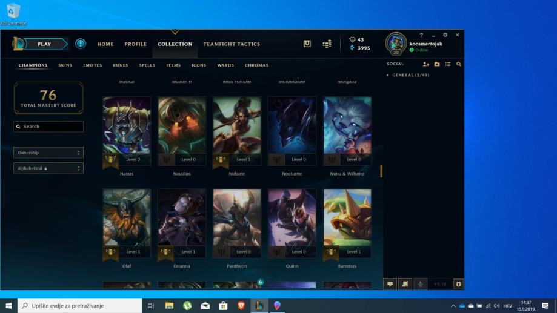557x313 pixels.
Task: Switch to the WARDS subtab
Action: click(x=225, y=65)
